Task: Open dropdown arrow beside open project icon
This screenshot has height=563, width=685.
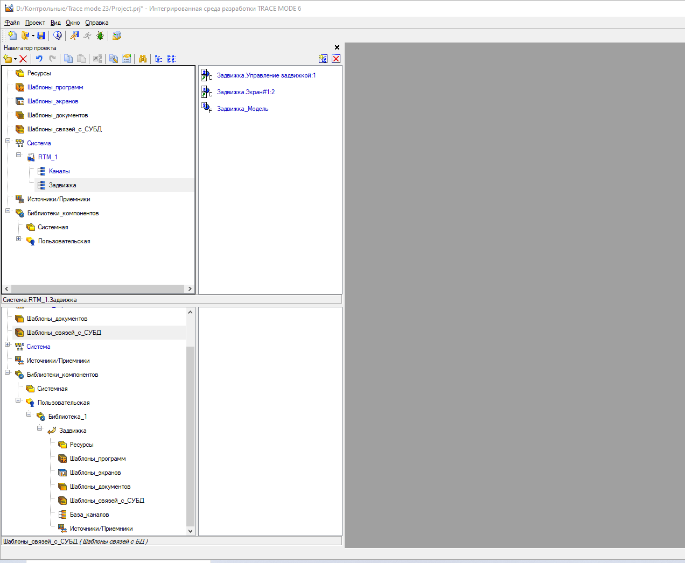Action: [33, 36]
